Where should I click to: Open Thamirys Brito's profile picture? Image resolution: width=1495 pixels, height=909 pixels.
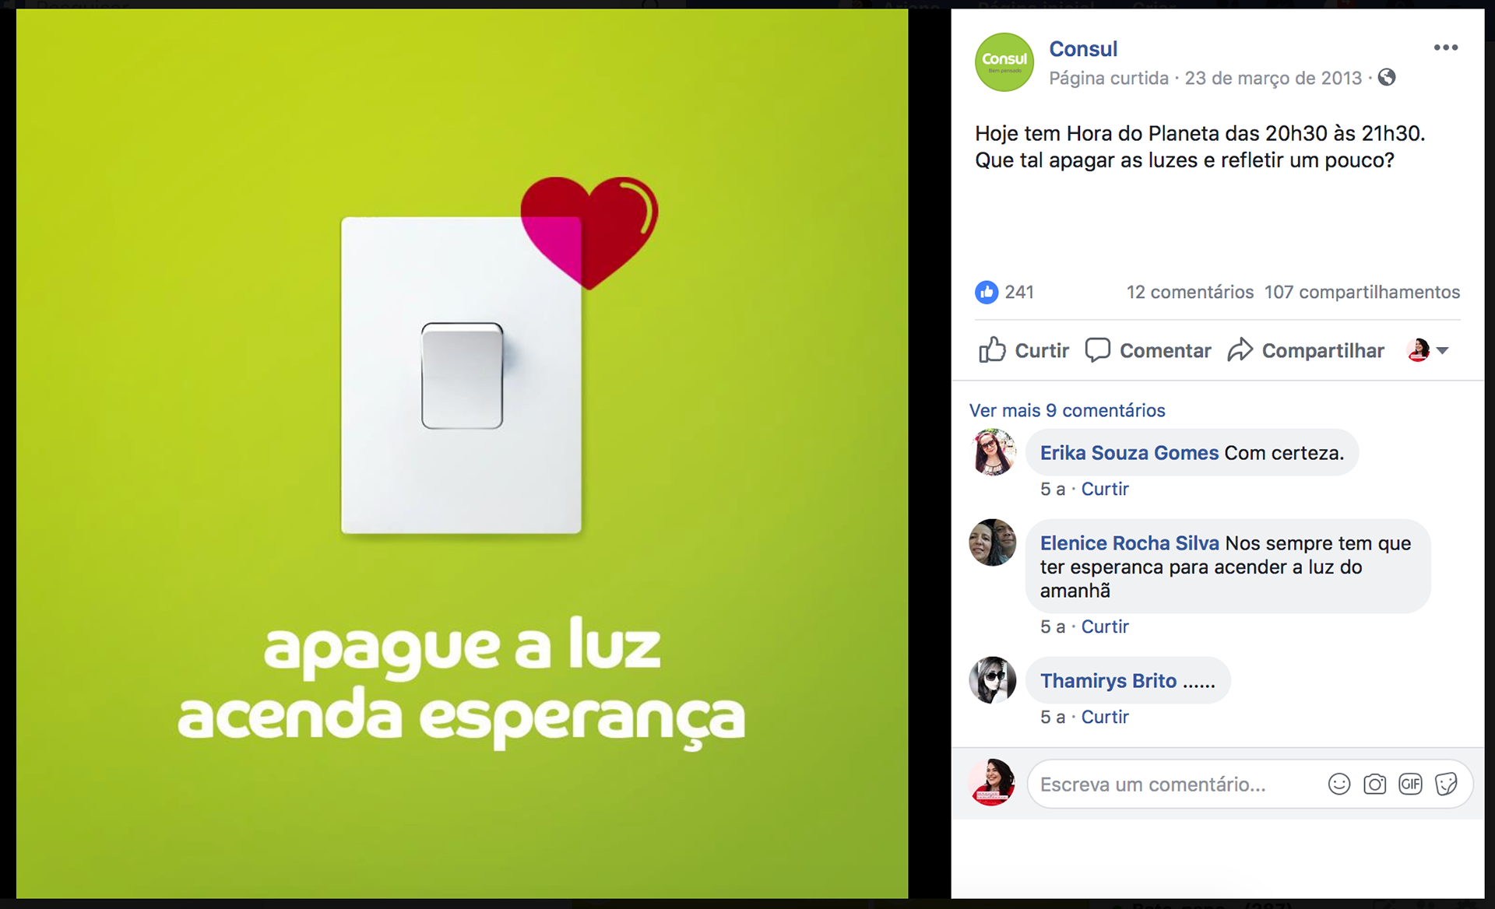coord(992,680)
